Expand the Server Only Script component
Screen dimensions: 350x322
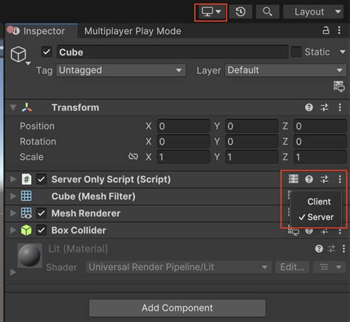13,179
